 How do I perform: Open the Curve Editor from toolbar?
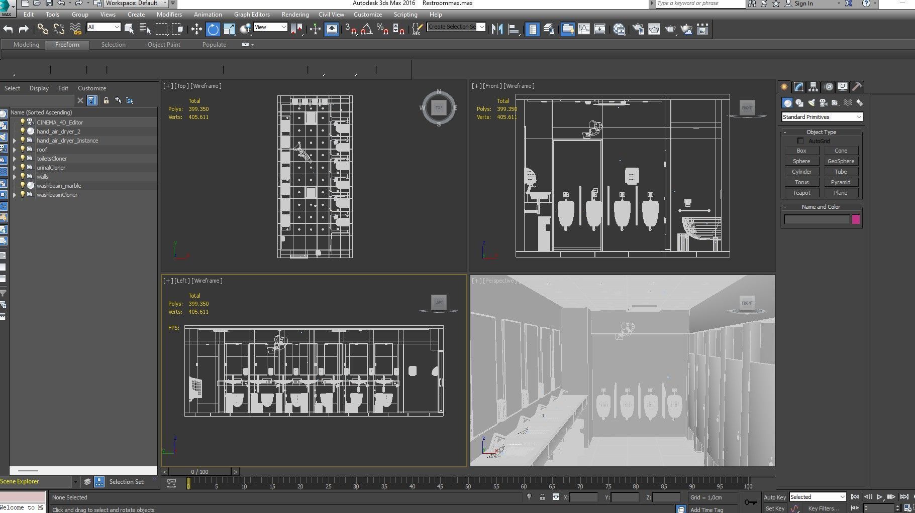coord(584,29)
